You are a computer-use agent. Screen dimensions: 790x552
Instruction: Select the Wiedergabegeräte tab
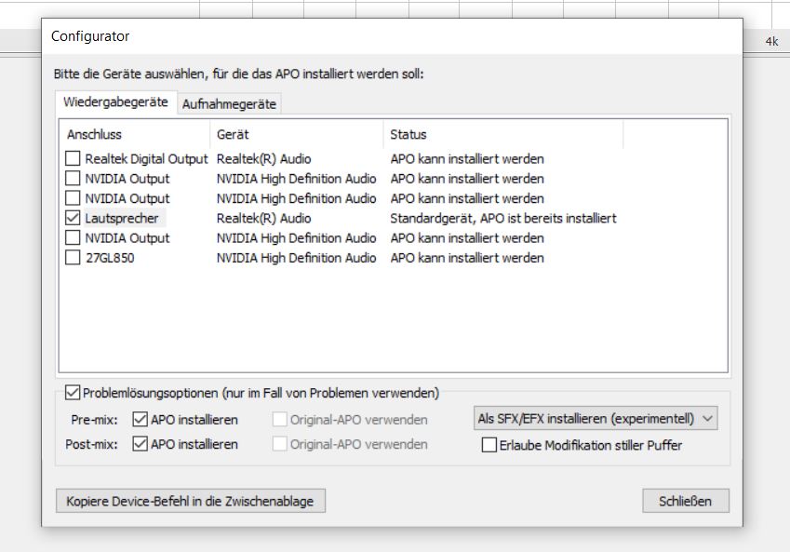(x=116, y=101)
